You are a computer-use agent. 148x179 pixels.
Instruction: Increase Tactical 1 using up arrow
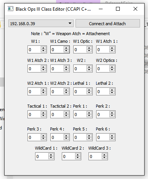43,113
